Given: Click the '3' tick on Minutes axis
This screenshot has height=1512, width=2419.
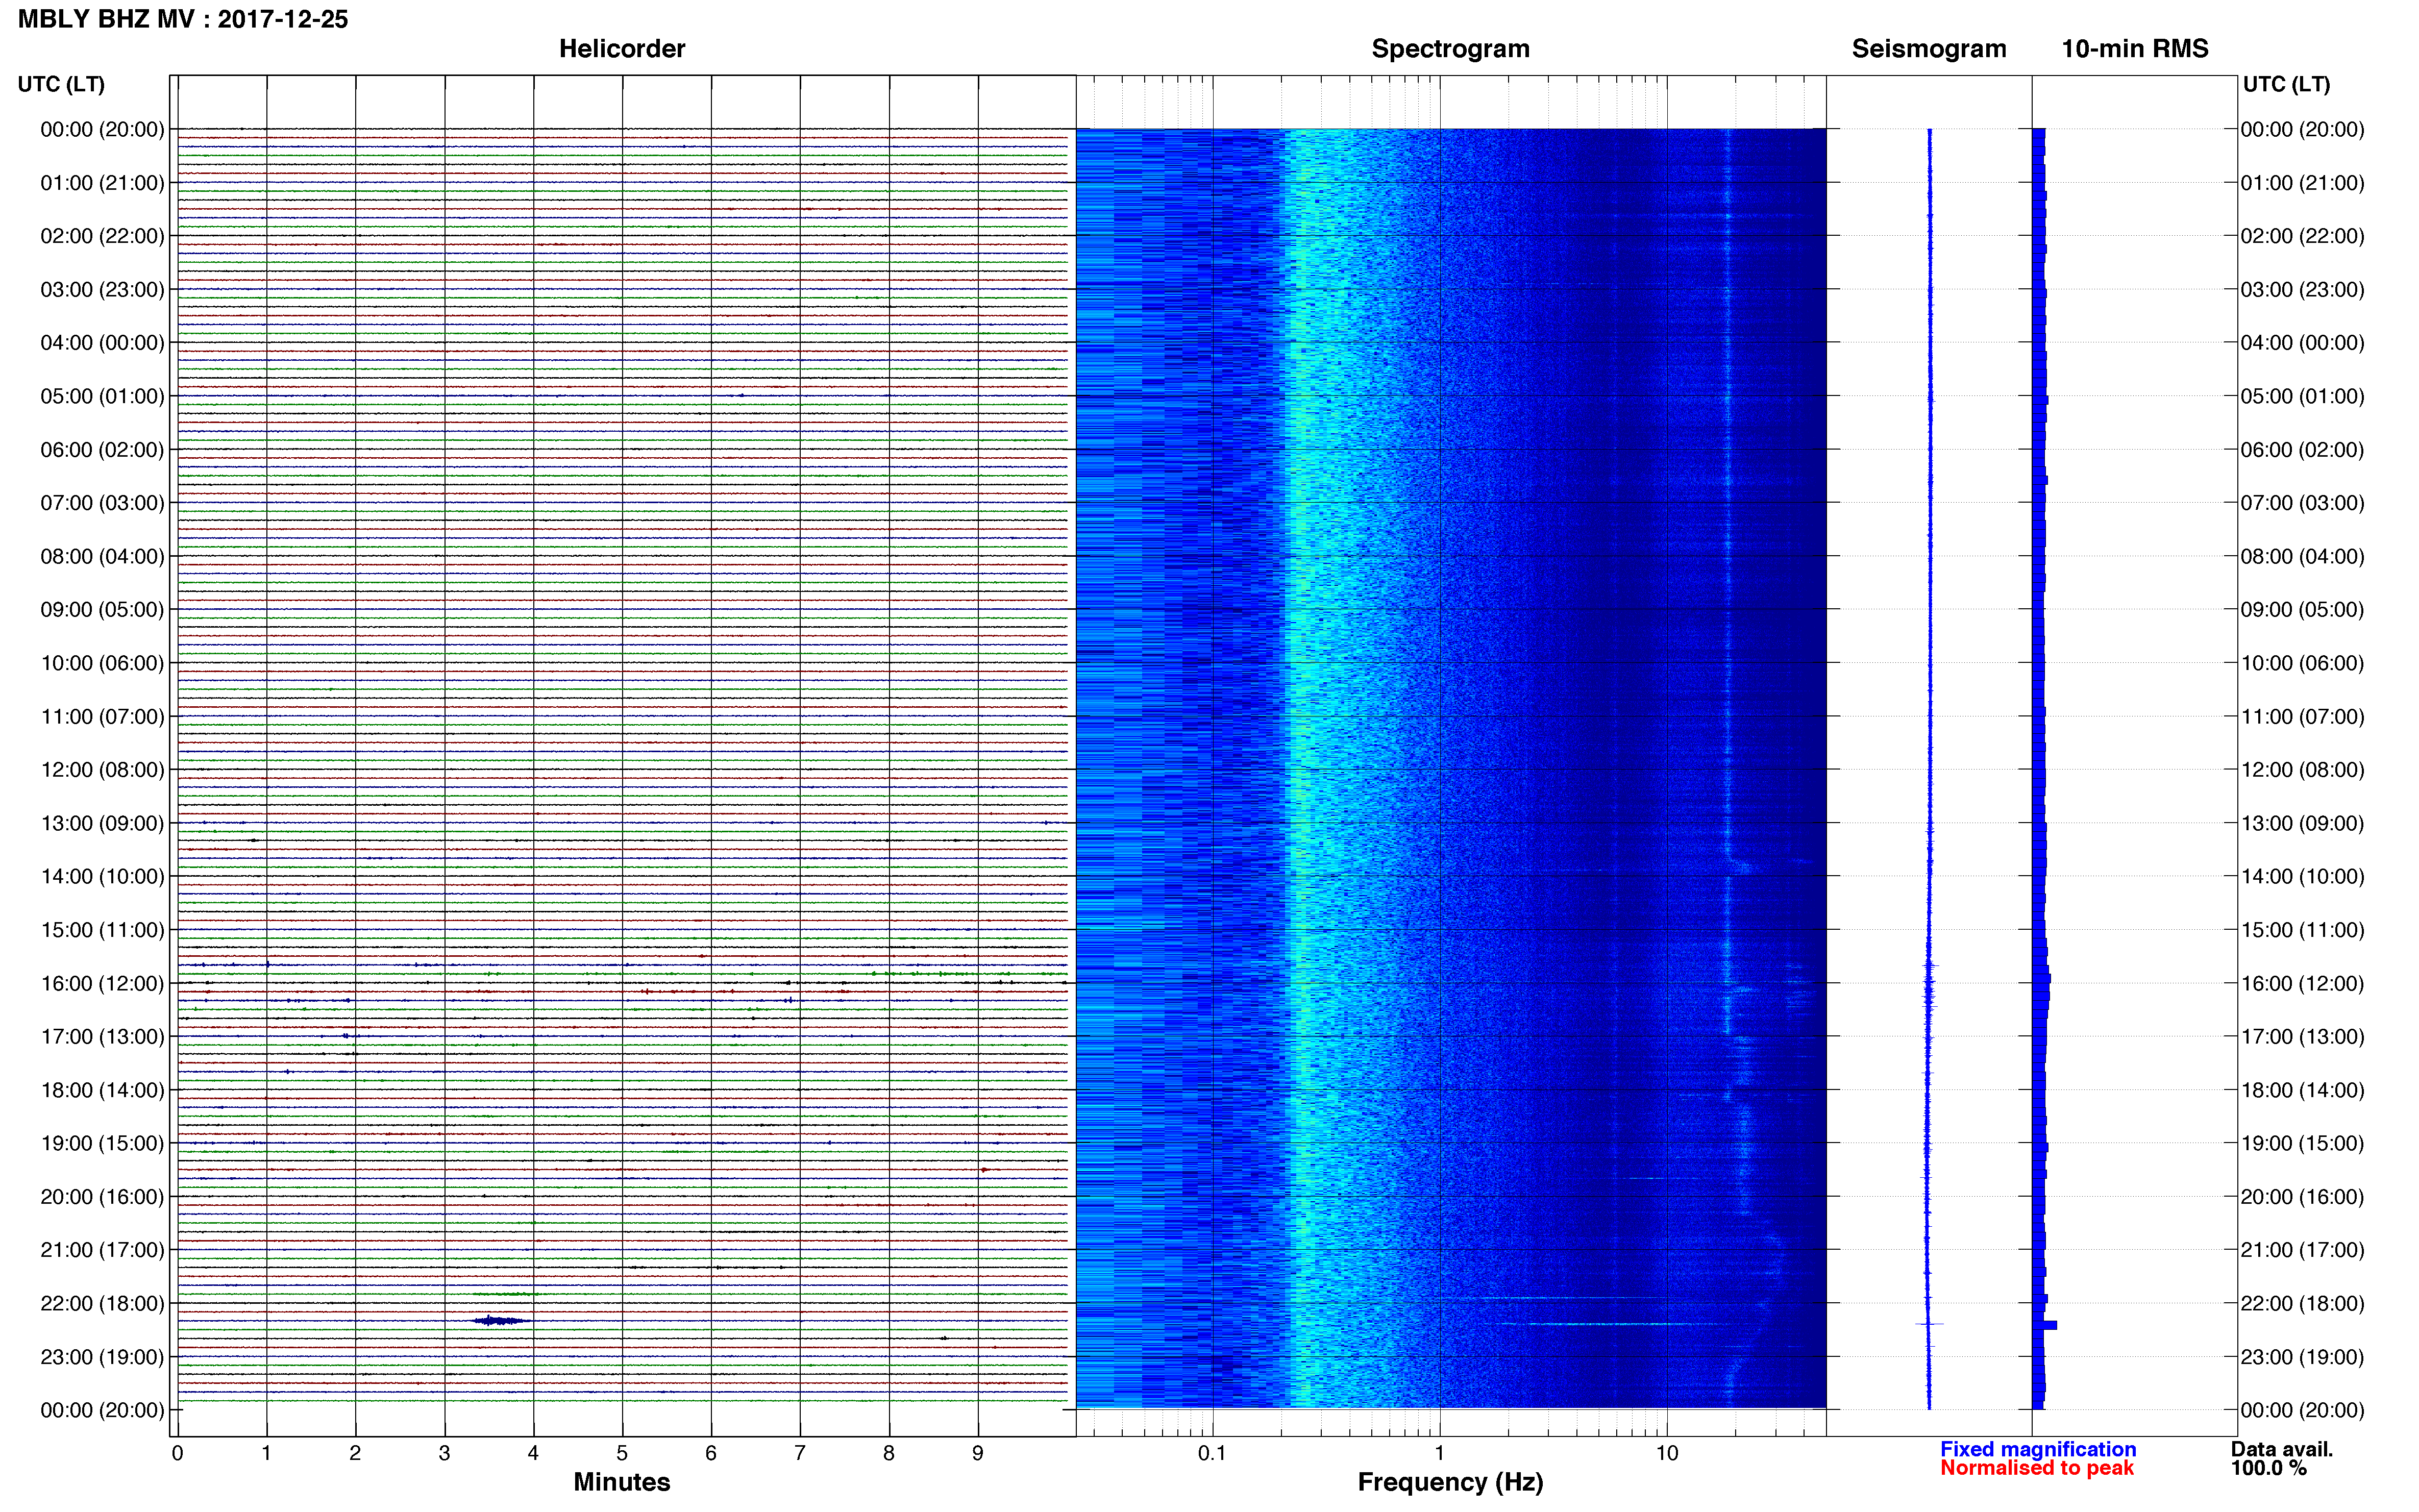Looking at the screenshot, I should pos(444,1454).
